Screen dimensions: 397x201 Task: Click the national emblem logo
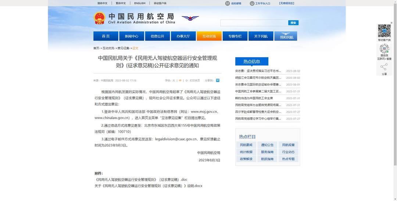[99, 18]
